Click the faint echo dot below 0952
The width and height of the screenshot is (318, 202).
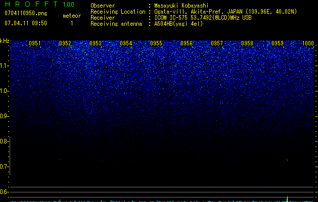click(x=60, y=160)
